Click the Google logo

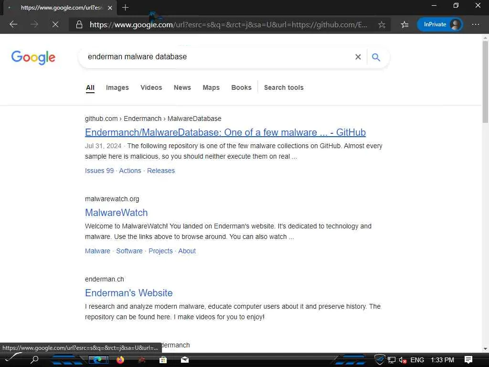33,57
